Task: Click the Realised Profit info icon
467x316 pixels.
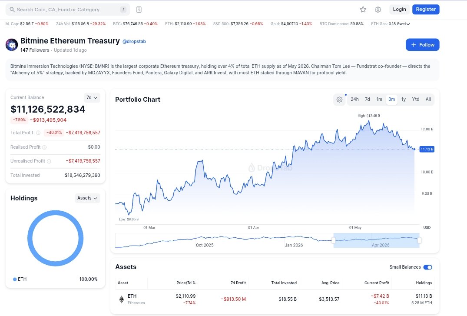Action: [44, 147]
